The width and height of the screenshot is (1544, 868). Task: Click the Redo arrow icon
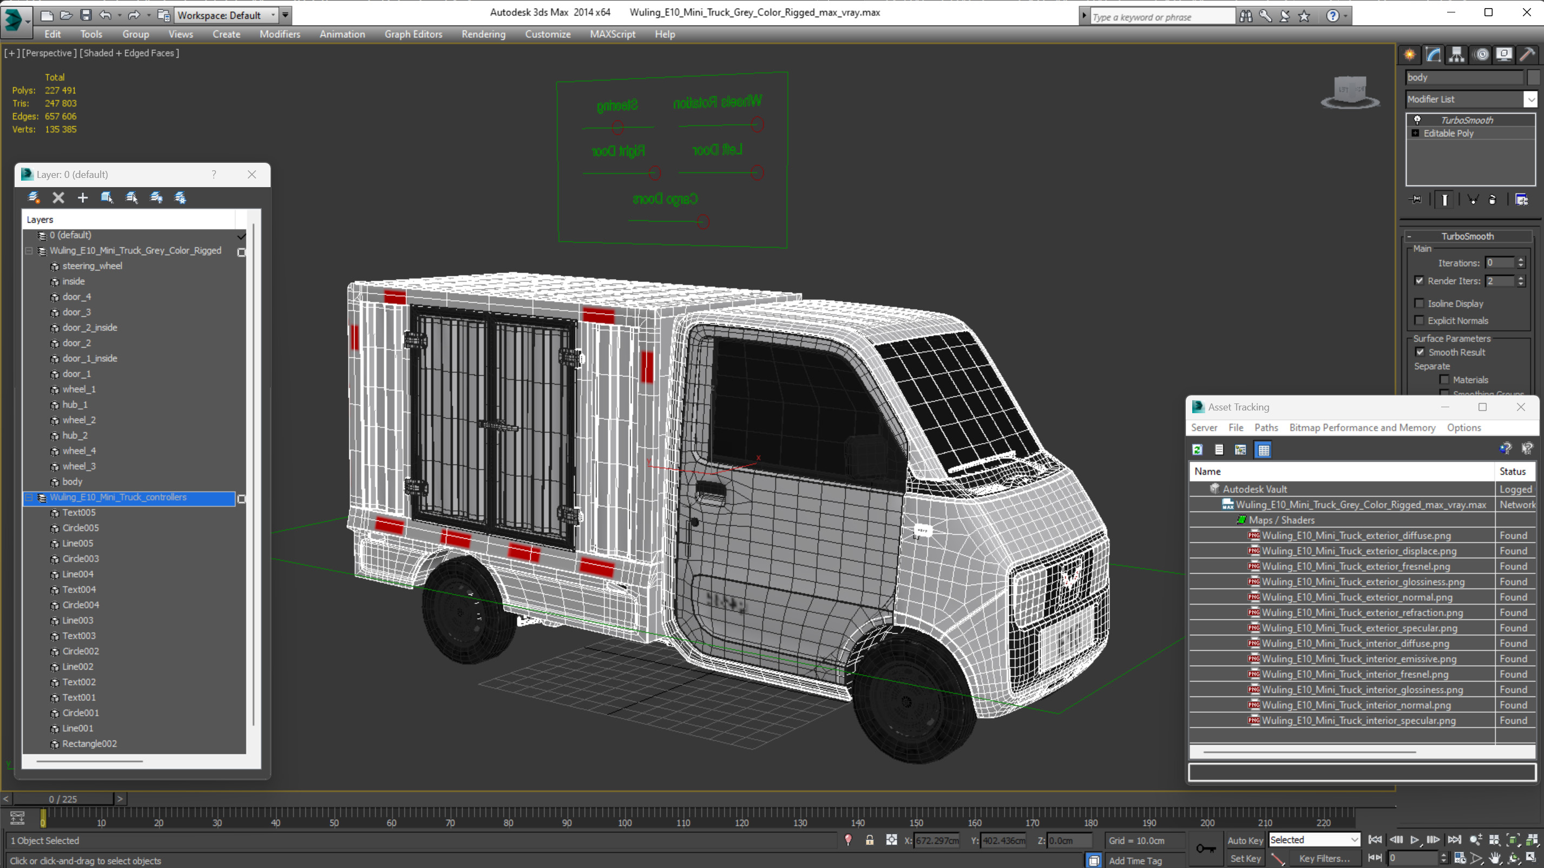click(x=134, y=15)
